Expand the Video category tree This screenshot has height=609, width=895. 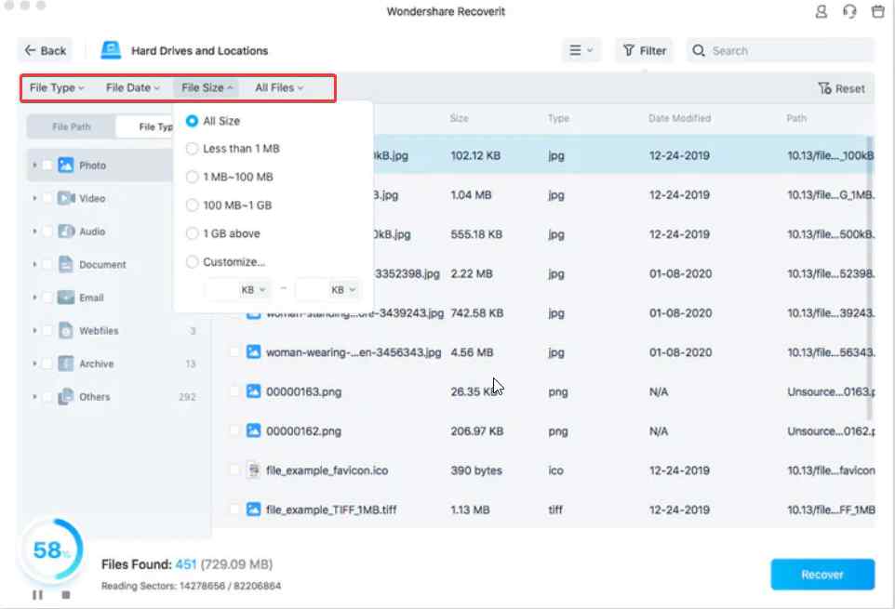coord(34,199)
